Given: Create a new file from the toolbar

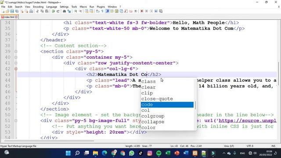Looking at the screenshot, I should 3,11.
